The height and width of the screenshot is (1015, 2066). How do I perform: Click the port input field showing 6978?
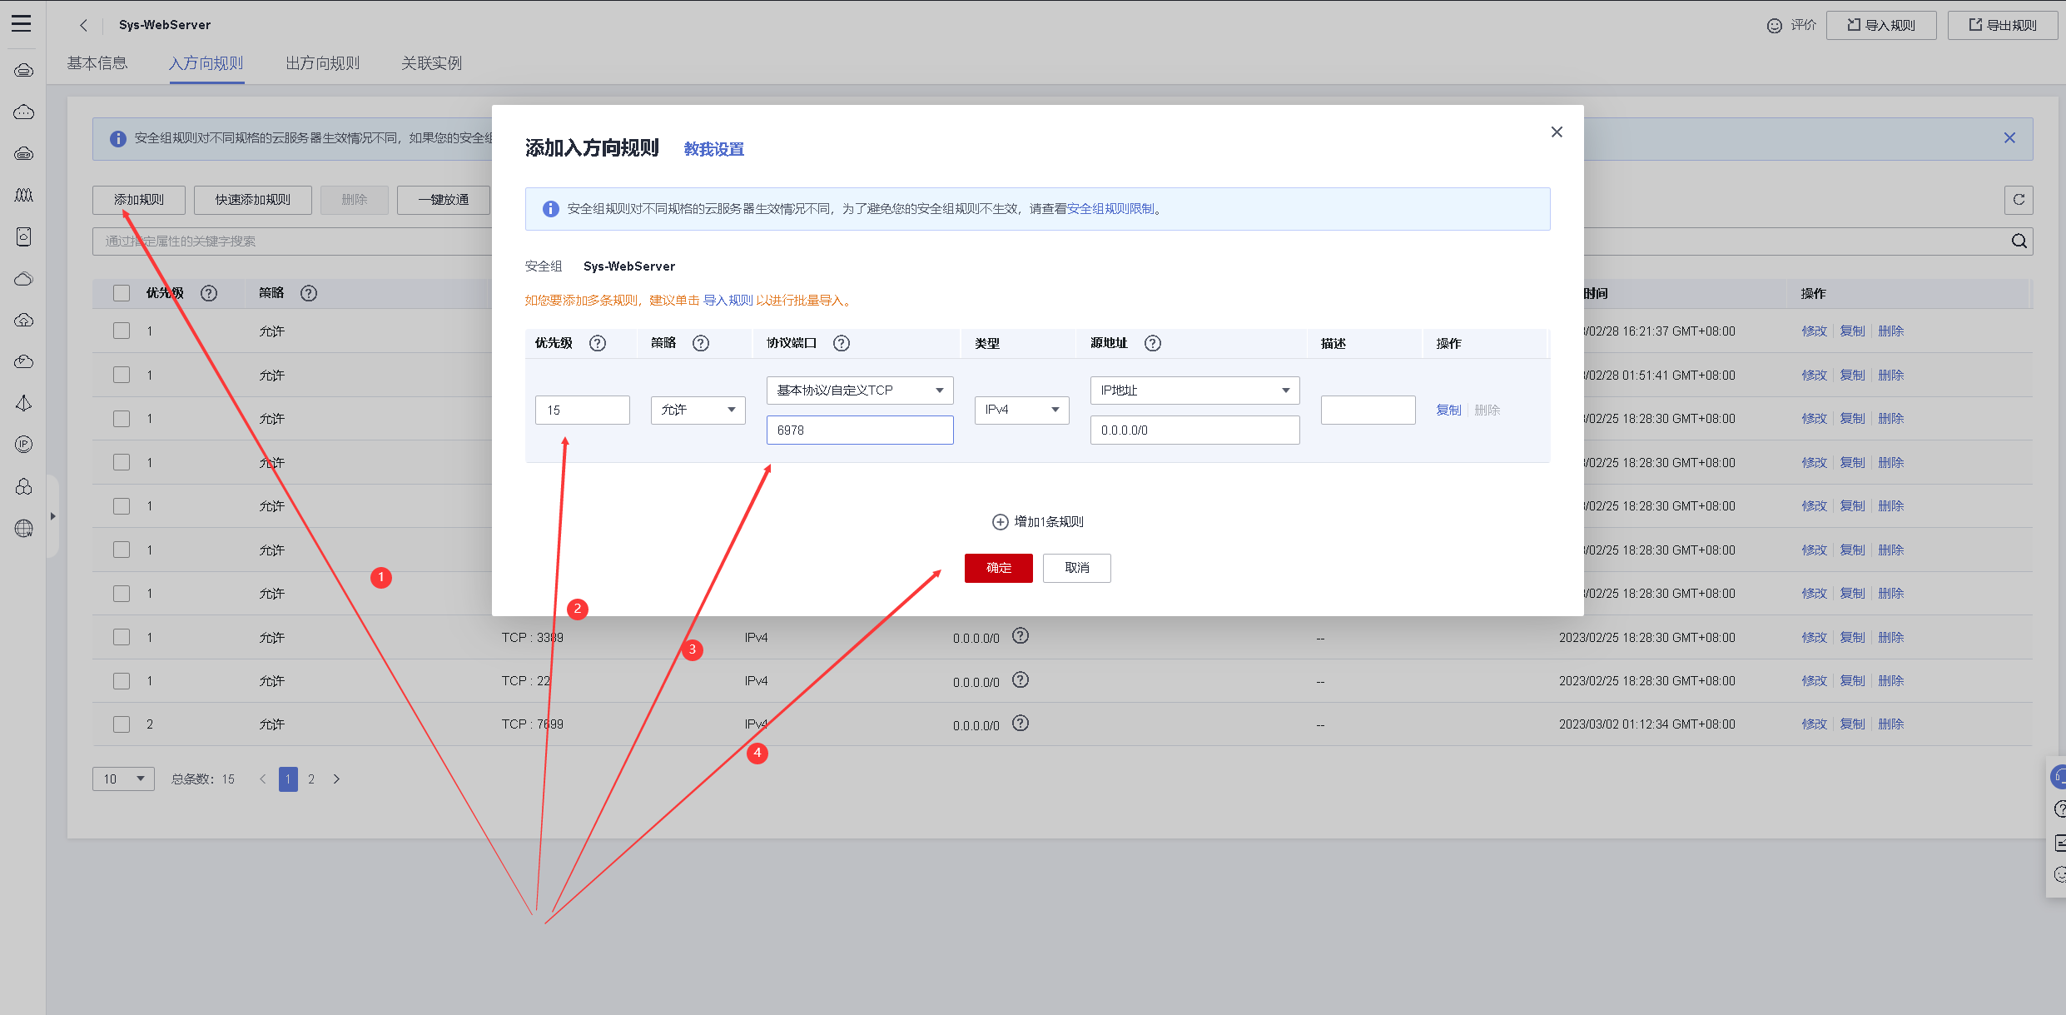tap(859, 430)
